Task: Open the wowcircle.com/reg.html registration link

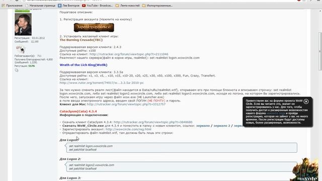Action: (128, 129)
